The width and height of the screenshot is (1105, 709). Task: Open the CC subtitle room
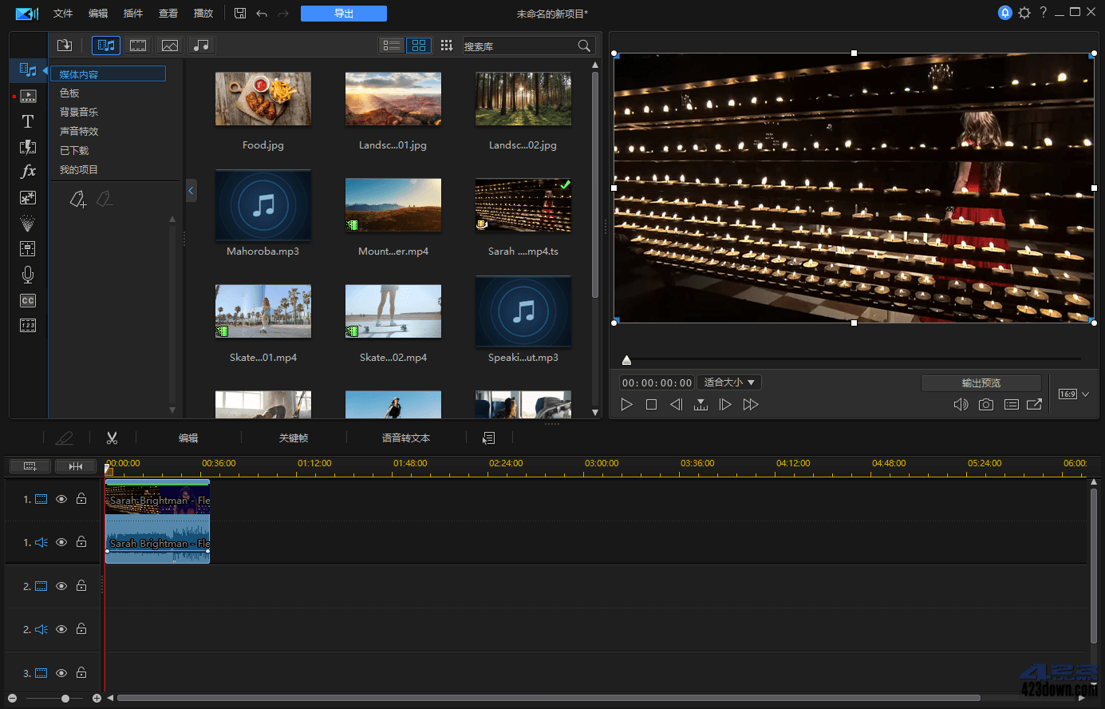click(x=27, y=300)
